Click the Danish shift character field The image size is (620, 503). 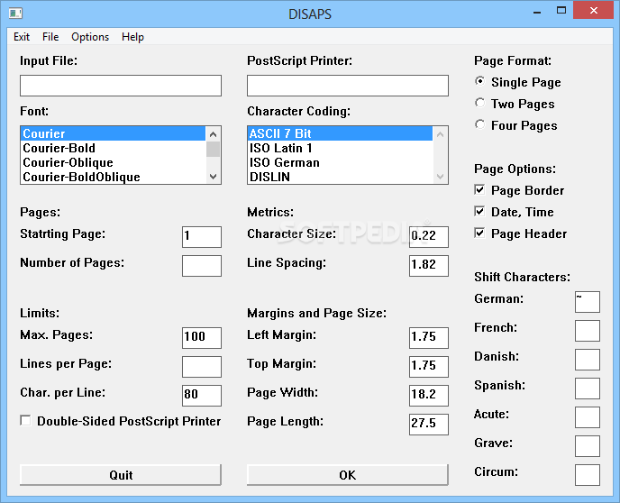point(588,360)
